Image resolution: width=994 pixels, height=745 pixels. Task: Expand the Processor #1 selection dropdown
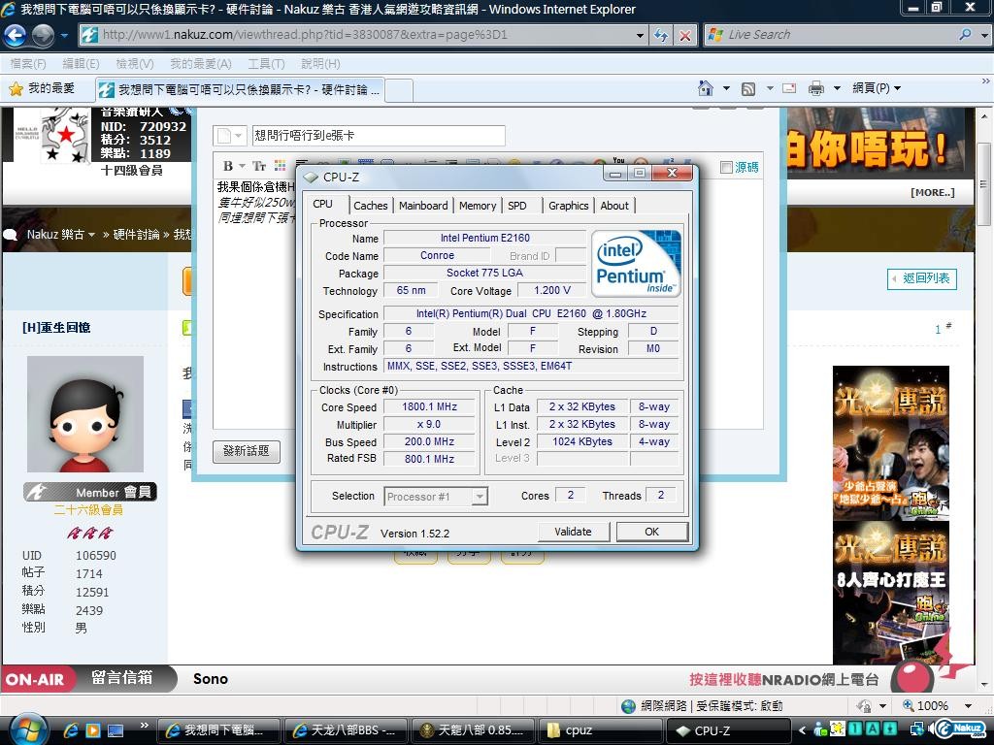pyautogui.click(x=480, y=497)
